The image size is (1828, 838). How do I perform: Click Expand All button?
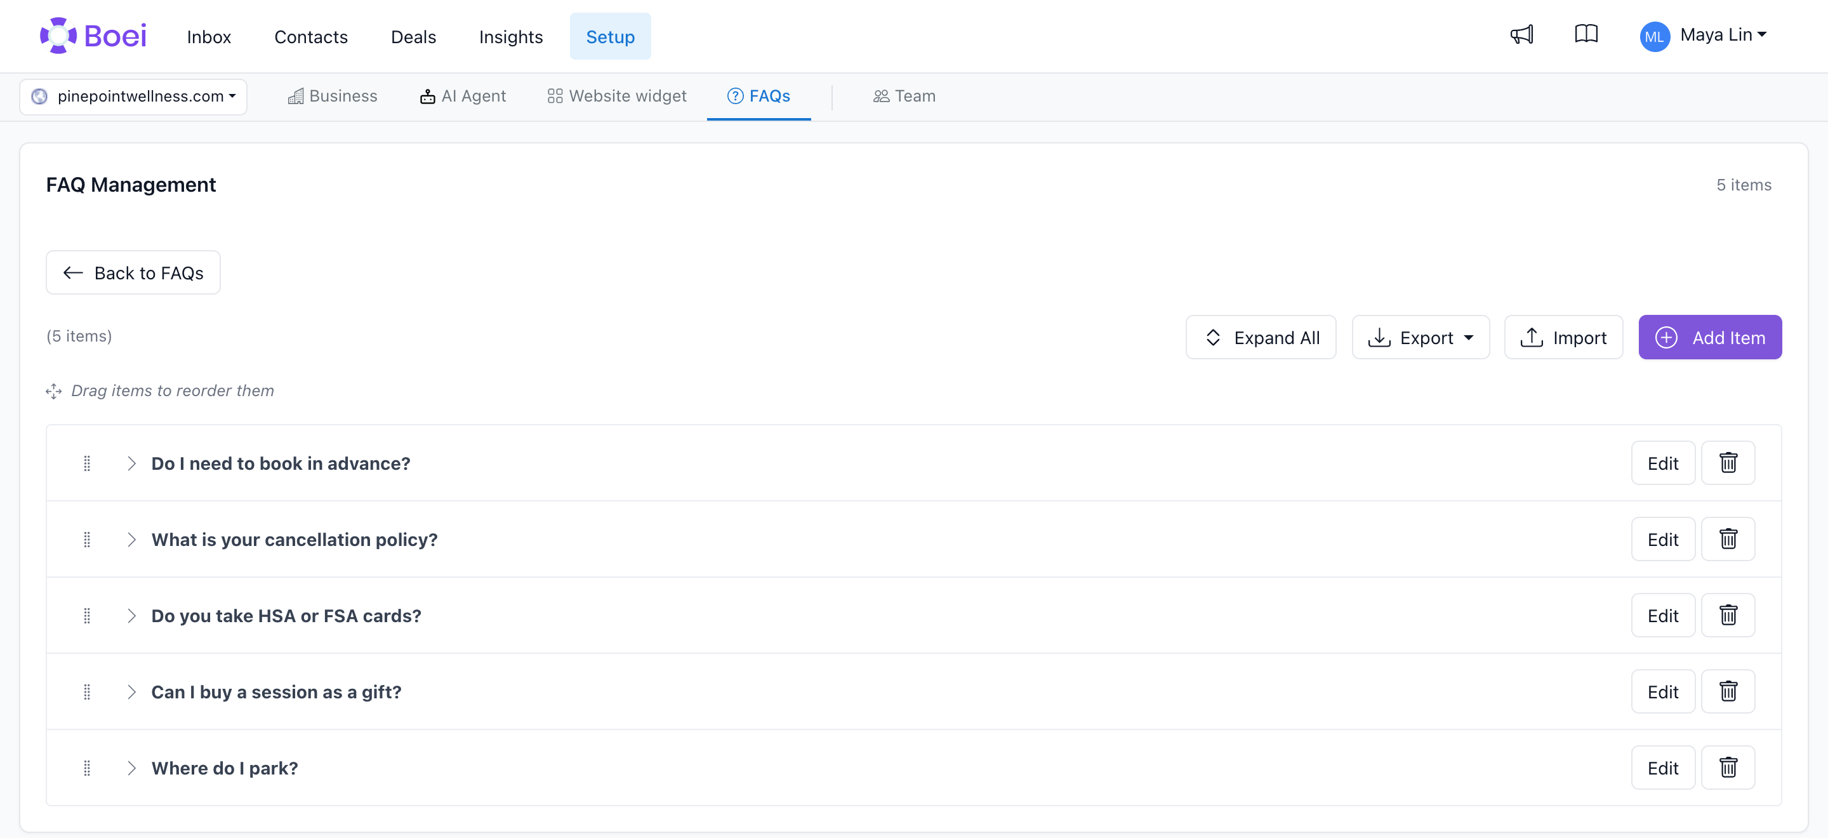1261,338
